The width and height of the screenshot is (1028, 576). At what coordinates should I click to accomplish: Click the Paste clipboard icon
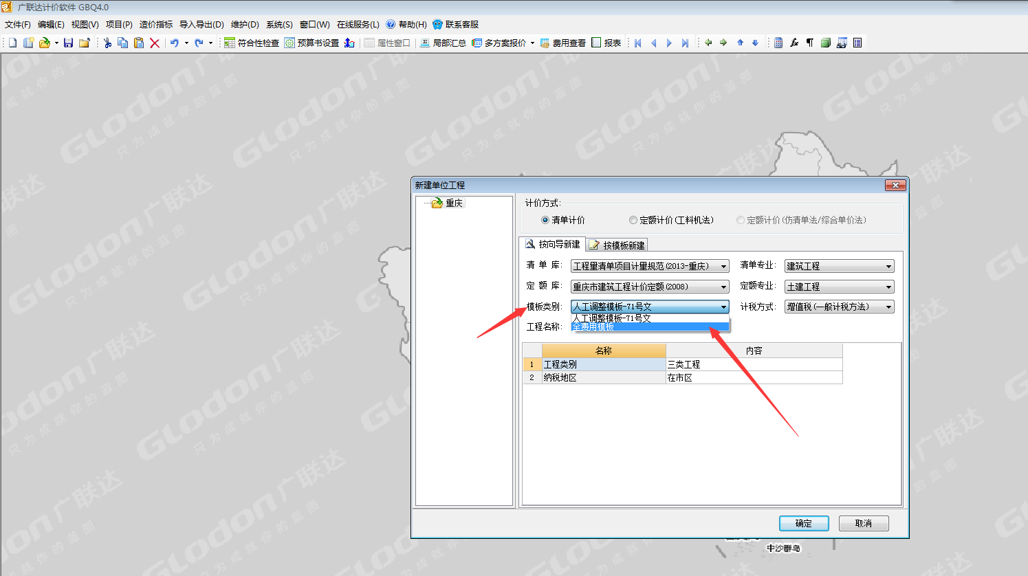click(x=139, y=43)
